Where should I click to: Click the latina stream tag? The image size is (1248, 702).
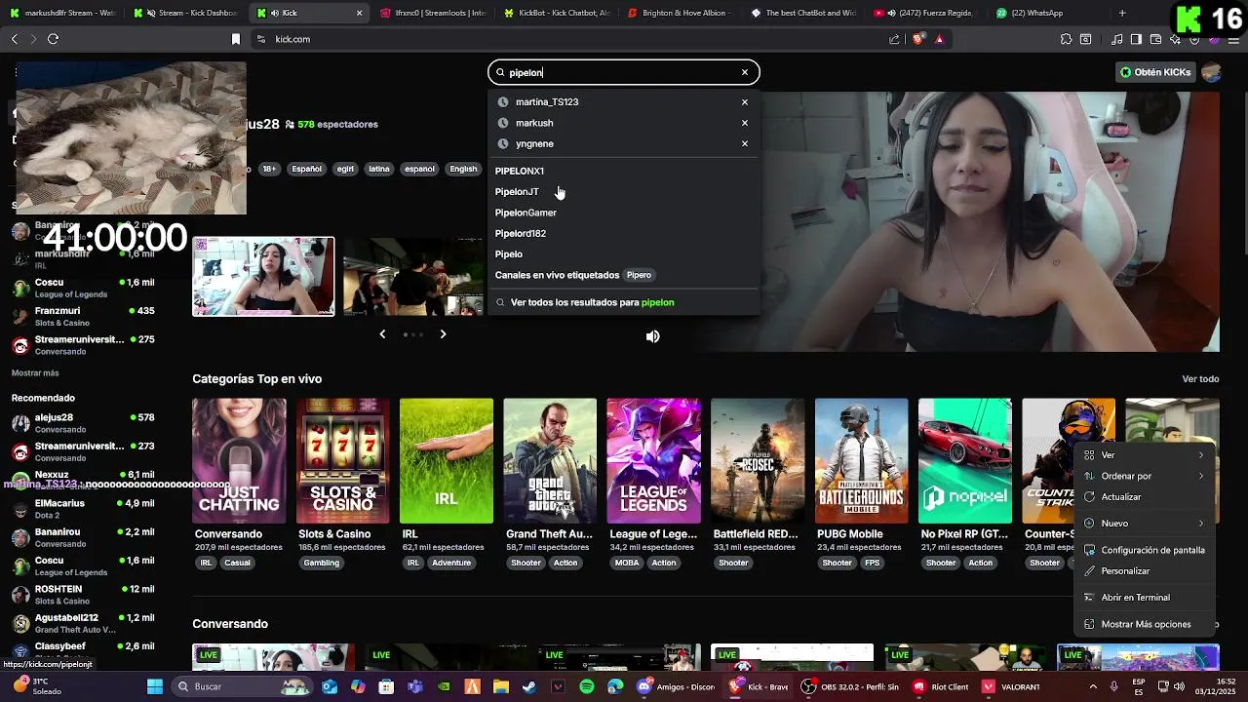coord(379,169)
